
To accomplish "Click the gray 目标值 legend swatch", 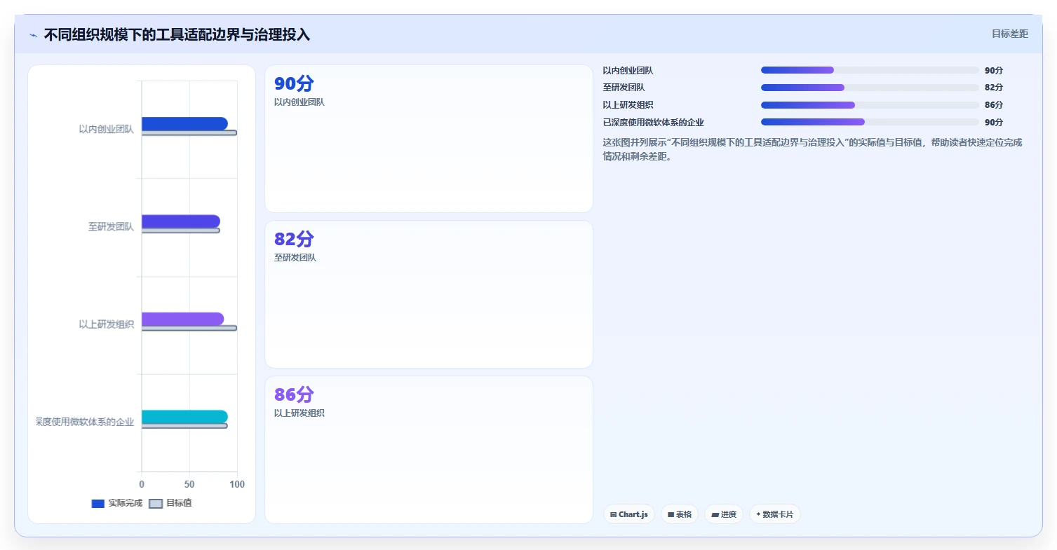I will [x=156, y=503].
